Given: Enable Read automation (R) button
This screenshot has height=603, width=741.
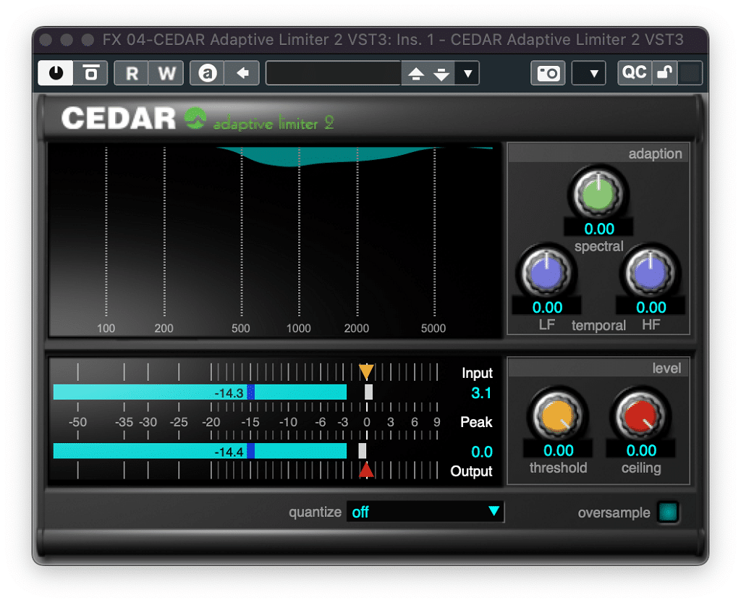Looking at the screenshot, I should click(132, 73).
